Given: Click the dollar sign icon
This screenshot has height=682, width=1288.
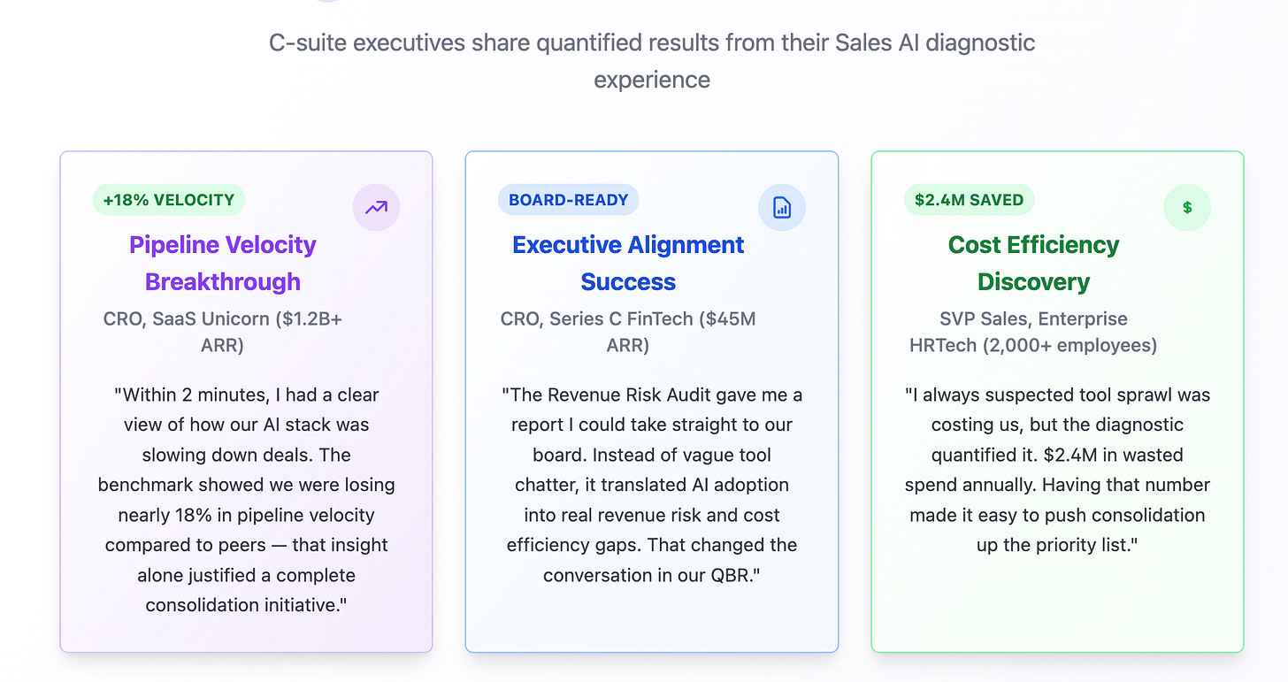Looking at the screenshot, I should pyautogui.click(x=1187, y=208).
